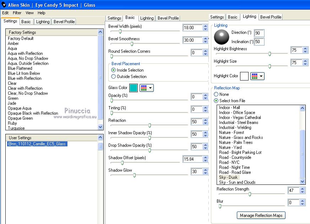
Task: Increase Bevel Width with the up arrow
Action: tap(206, 26)
